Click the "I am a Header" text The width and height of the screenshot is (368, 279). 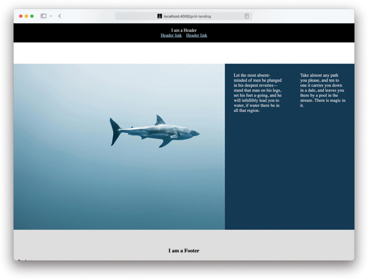point(184,30)
